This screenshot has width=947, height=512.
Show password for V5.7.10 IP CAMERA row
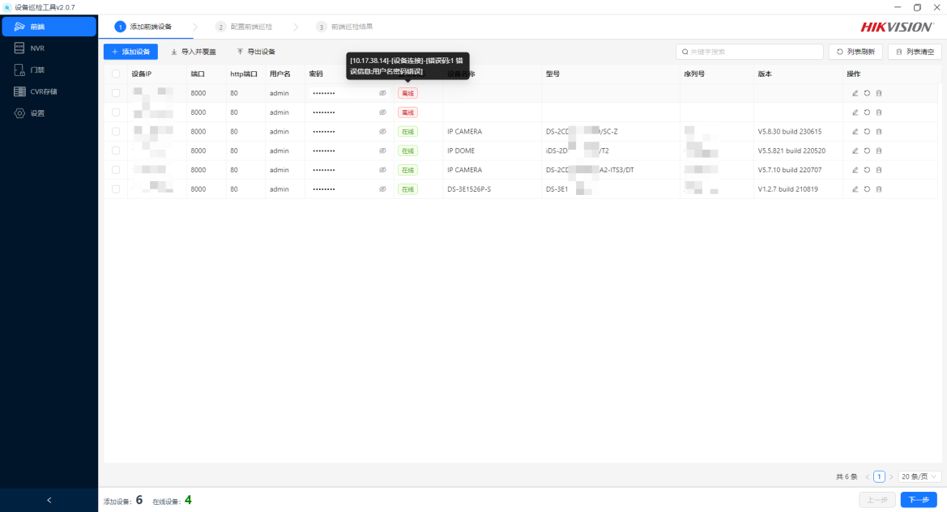(382, 170)
